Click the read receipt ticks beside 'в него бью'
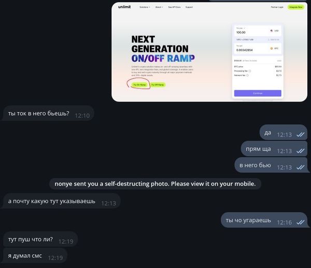 300,168
